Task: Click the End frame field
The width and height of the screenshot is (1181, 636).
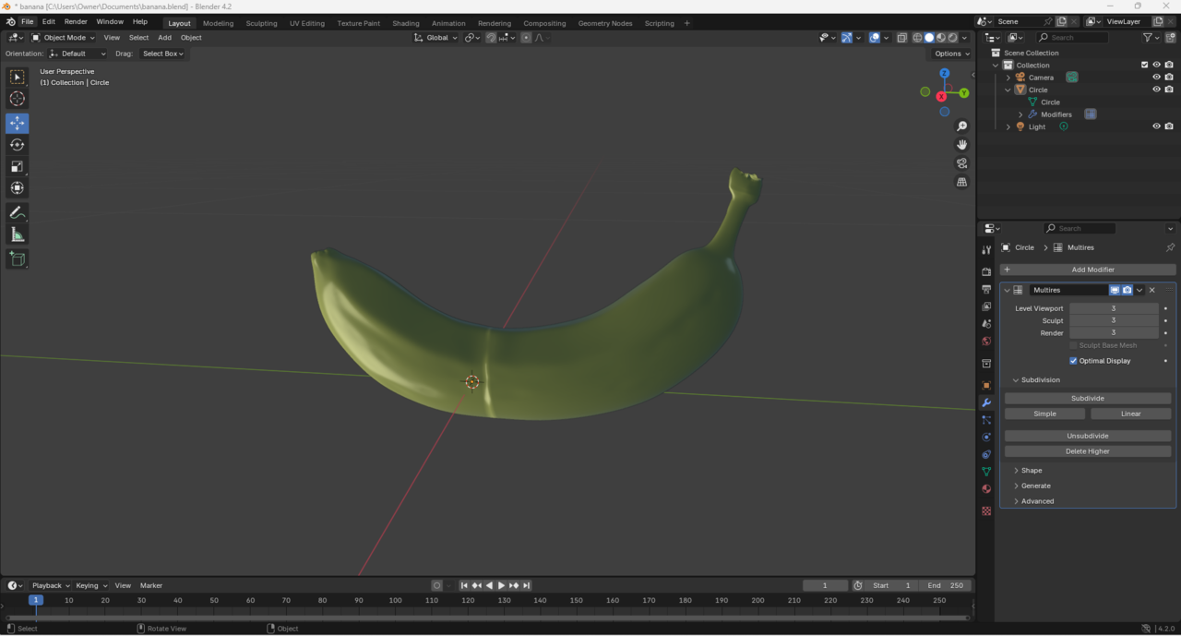Action: click(x=945, y=585)
